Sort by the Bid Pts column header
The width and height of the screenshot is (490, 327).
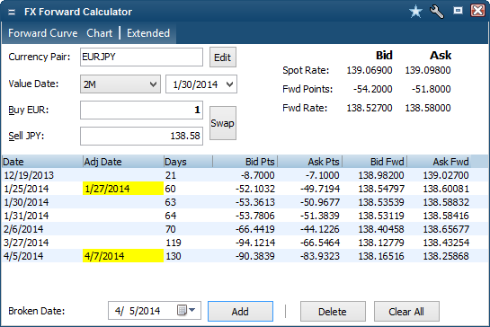click(x=245, y=162)
